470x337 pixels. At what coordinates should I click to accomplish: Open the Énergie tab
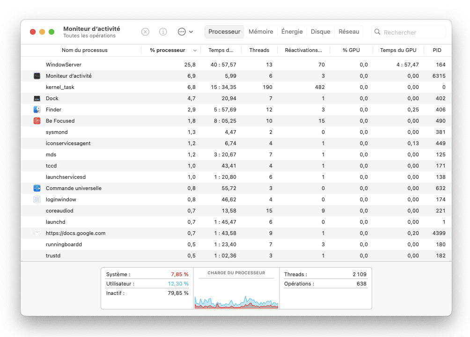click(x=292, y=32)
